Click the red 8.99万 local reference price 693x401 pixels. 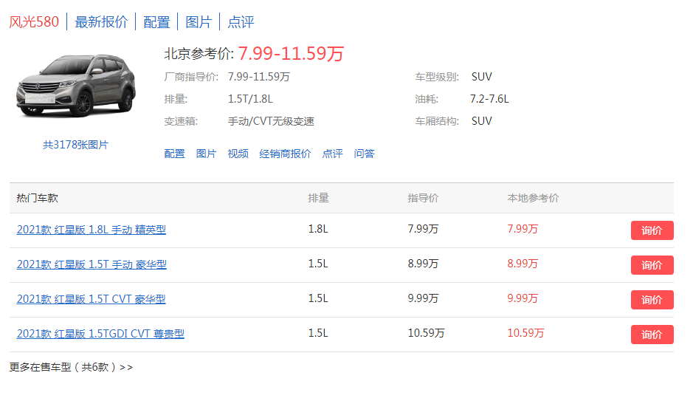coord(523,264)
